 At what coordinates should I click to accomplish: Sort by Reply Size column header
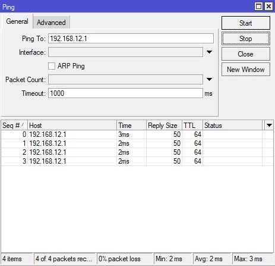[x=164, y=126]
